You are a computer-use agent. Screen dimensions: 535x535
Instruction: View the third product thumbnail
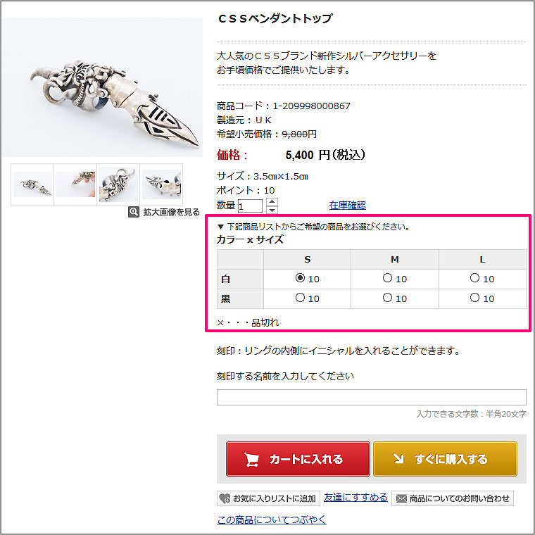click(118, 184)
